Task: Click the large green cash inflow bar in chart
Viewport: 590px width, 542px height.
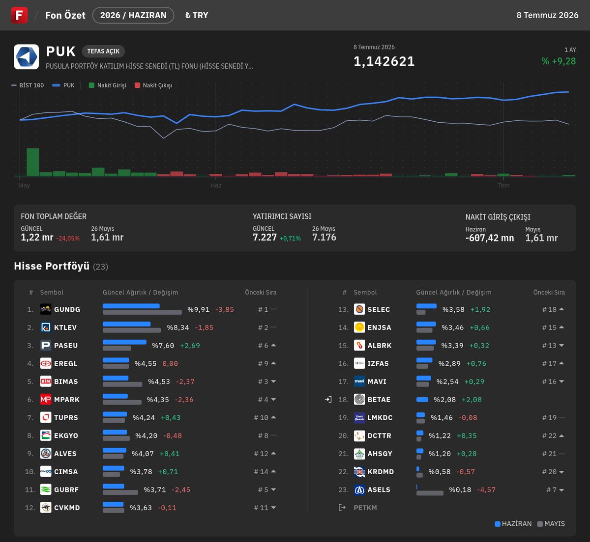Action: click(32, 162)
